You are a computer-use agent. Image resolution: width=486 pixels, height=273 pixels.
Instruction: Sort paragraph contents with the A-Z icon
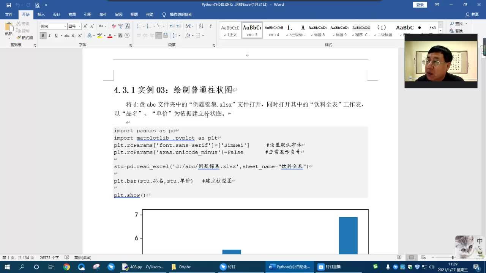click(x=201, y=26)
